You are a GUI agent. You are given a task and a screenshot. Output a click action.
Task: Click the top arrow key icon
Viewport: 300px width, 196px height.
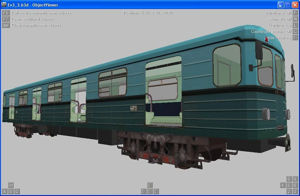149,185
